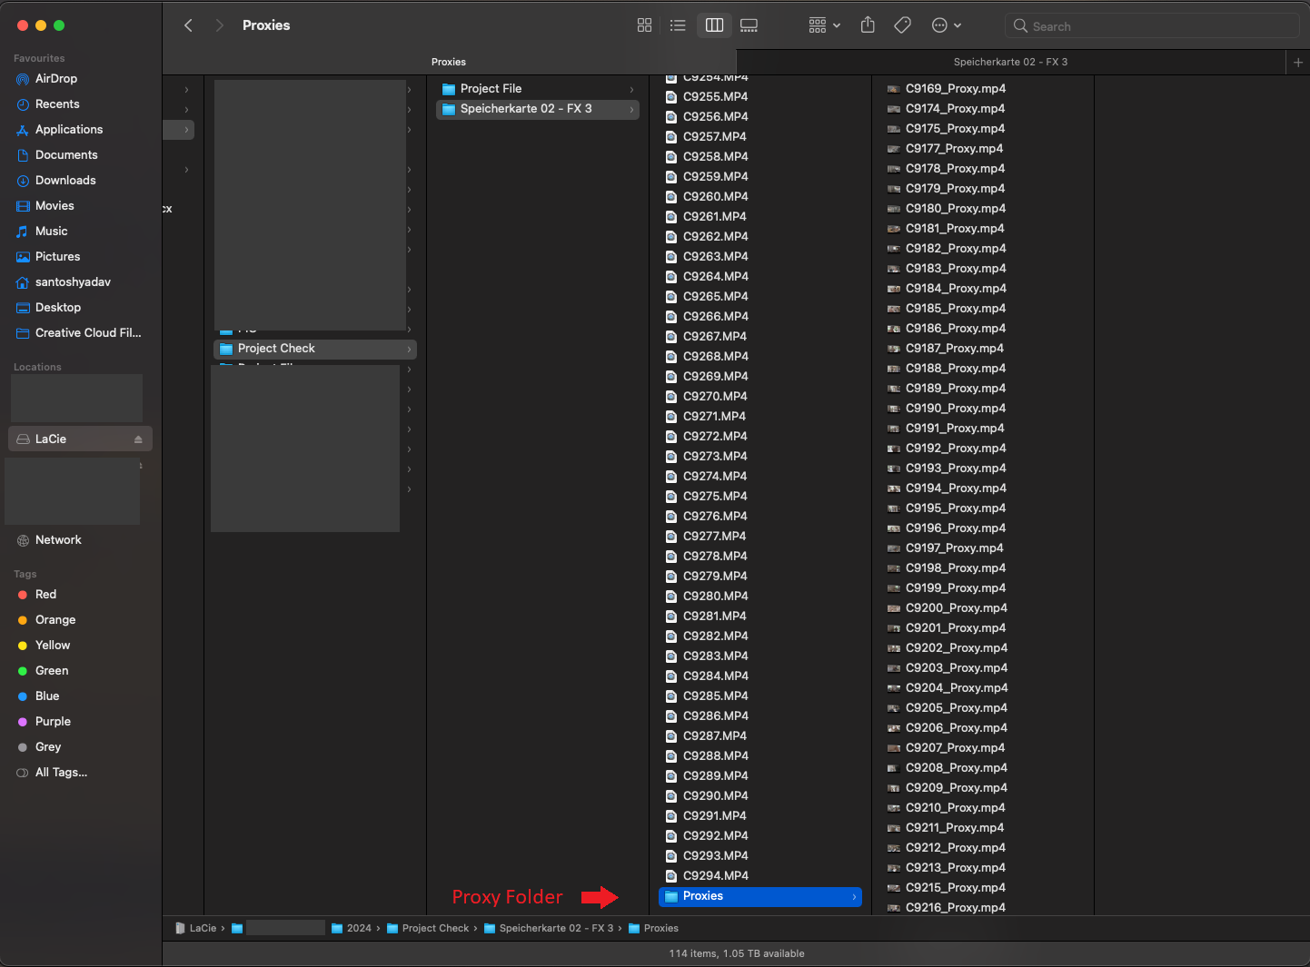This screenshot has height=967, width=1310.
Task: Switch to the Proxies tab
Action: tap(449, 62)
